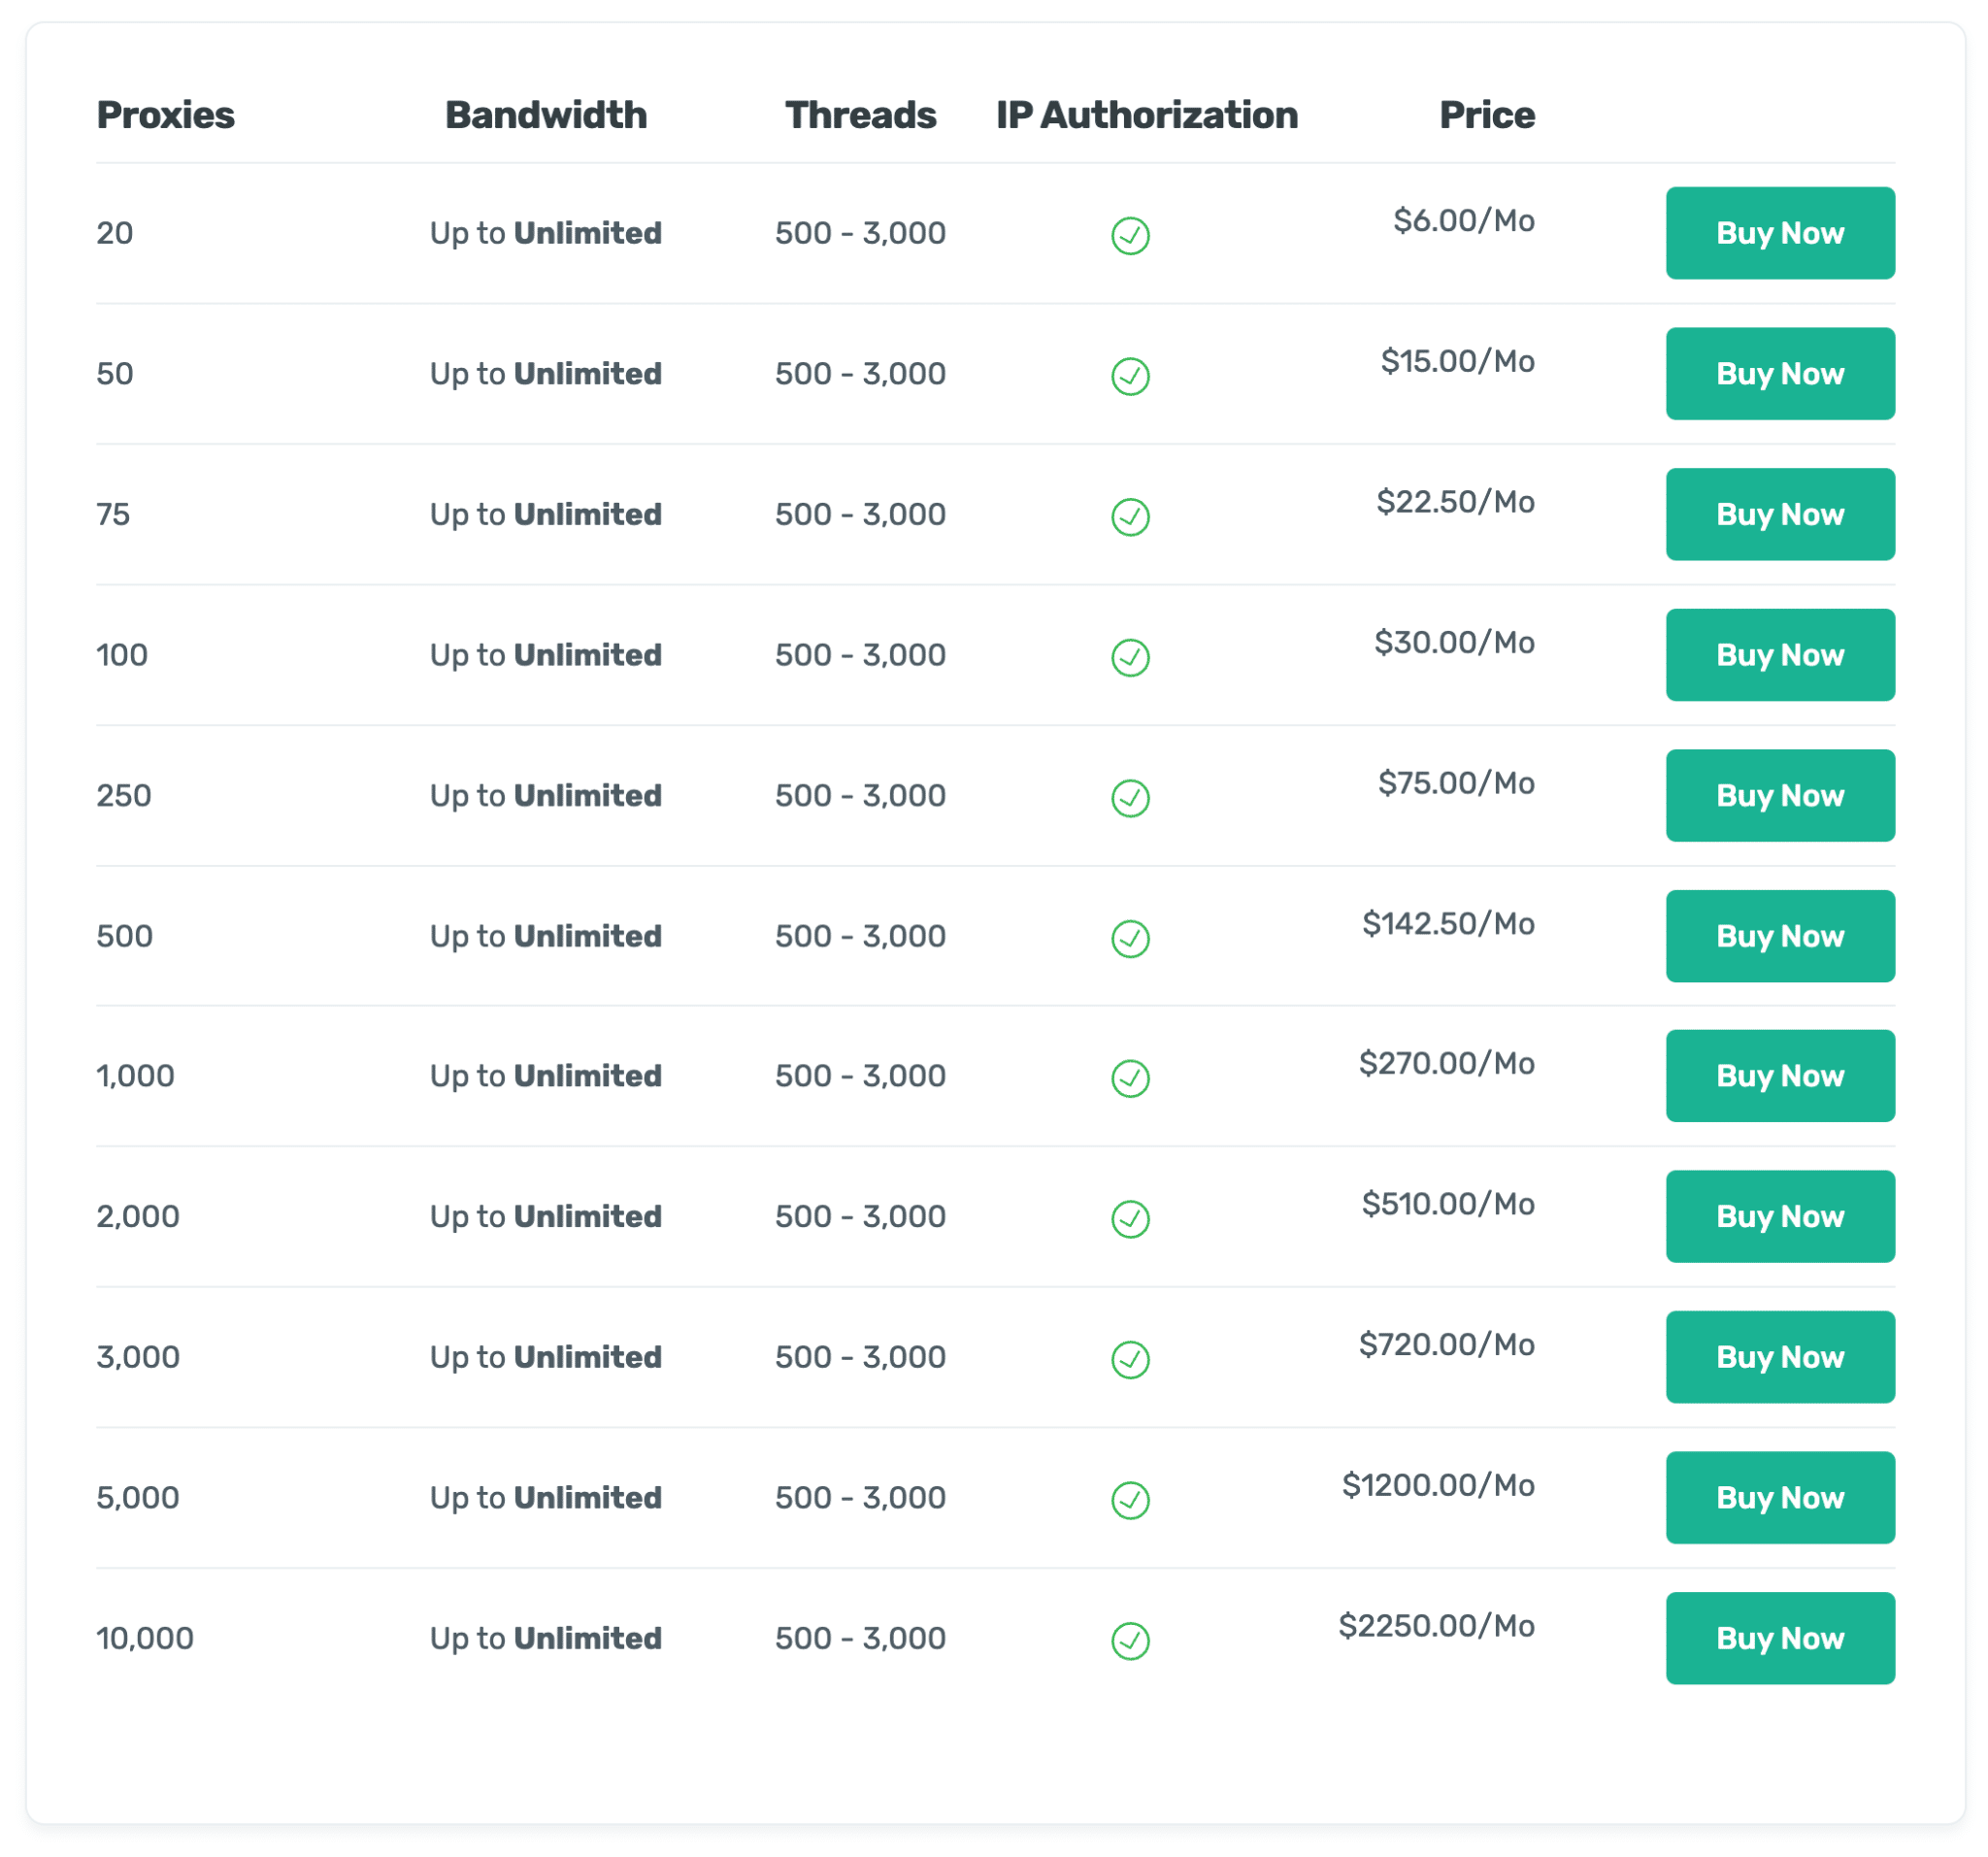The height and width of the screenshot is (1857, 1988).
Task: Click the IP Authorization checkmark in the $510.00/Mo row
Action: pos(1130,1220)
